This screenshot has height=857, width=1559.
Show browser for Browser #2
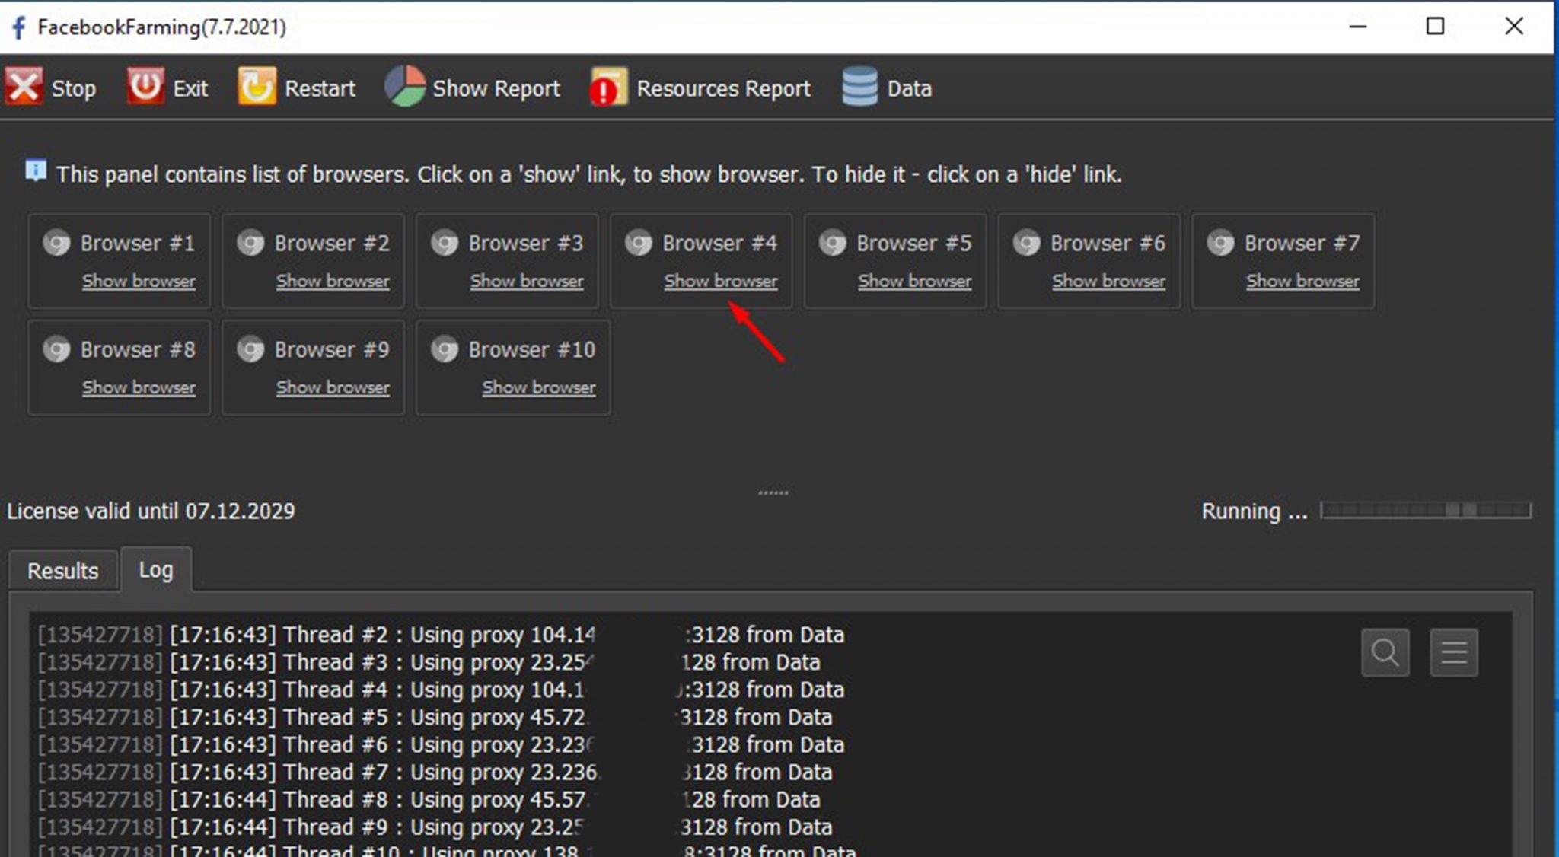click(x=333, y=281)
